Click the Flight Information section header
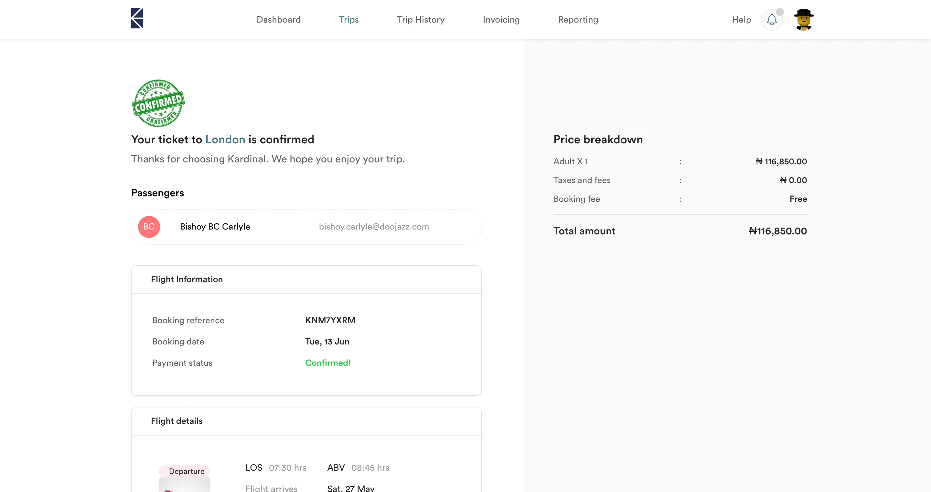Viewport: 931px width, 492px height. [x=187, y=279]
